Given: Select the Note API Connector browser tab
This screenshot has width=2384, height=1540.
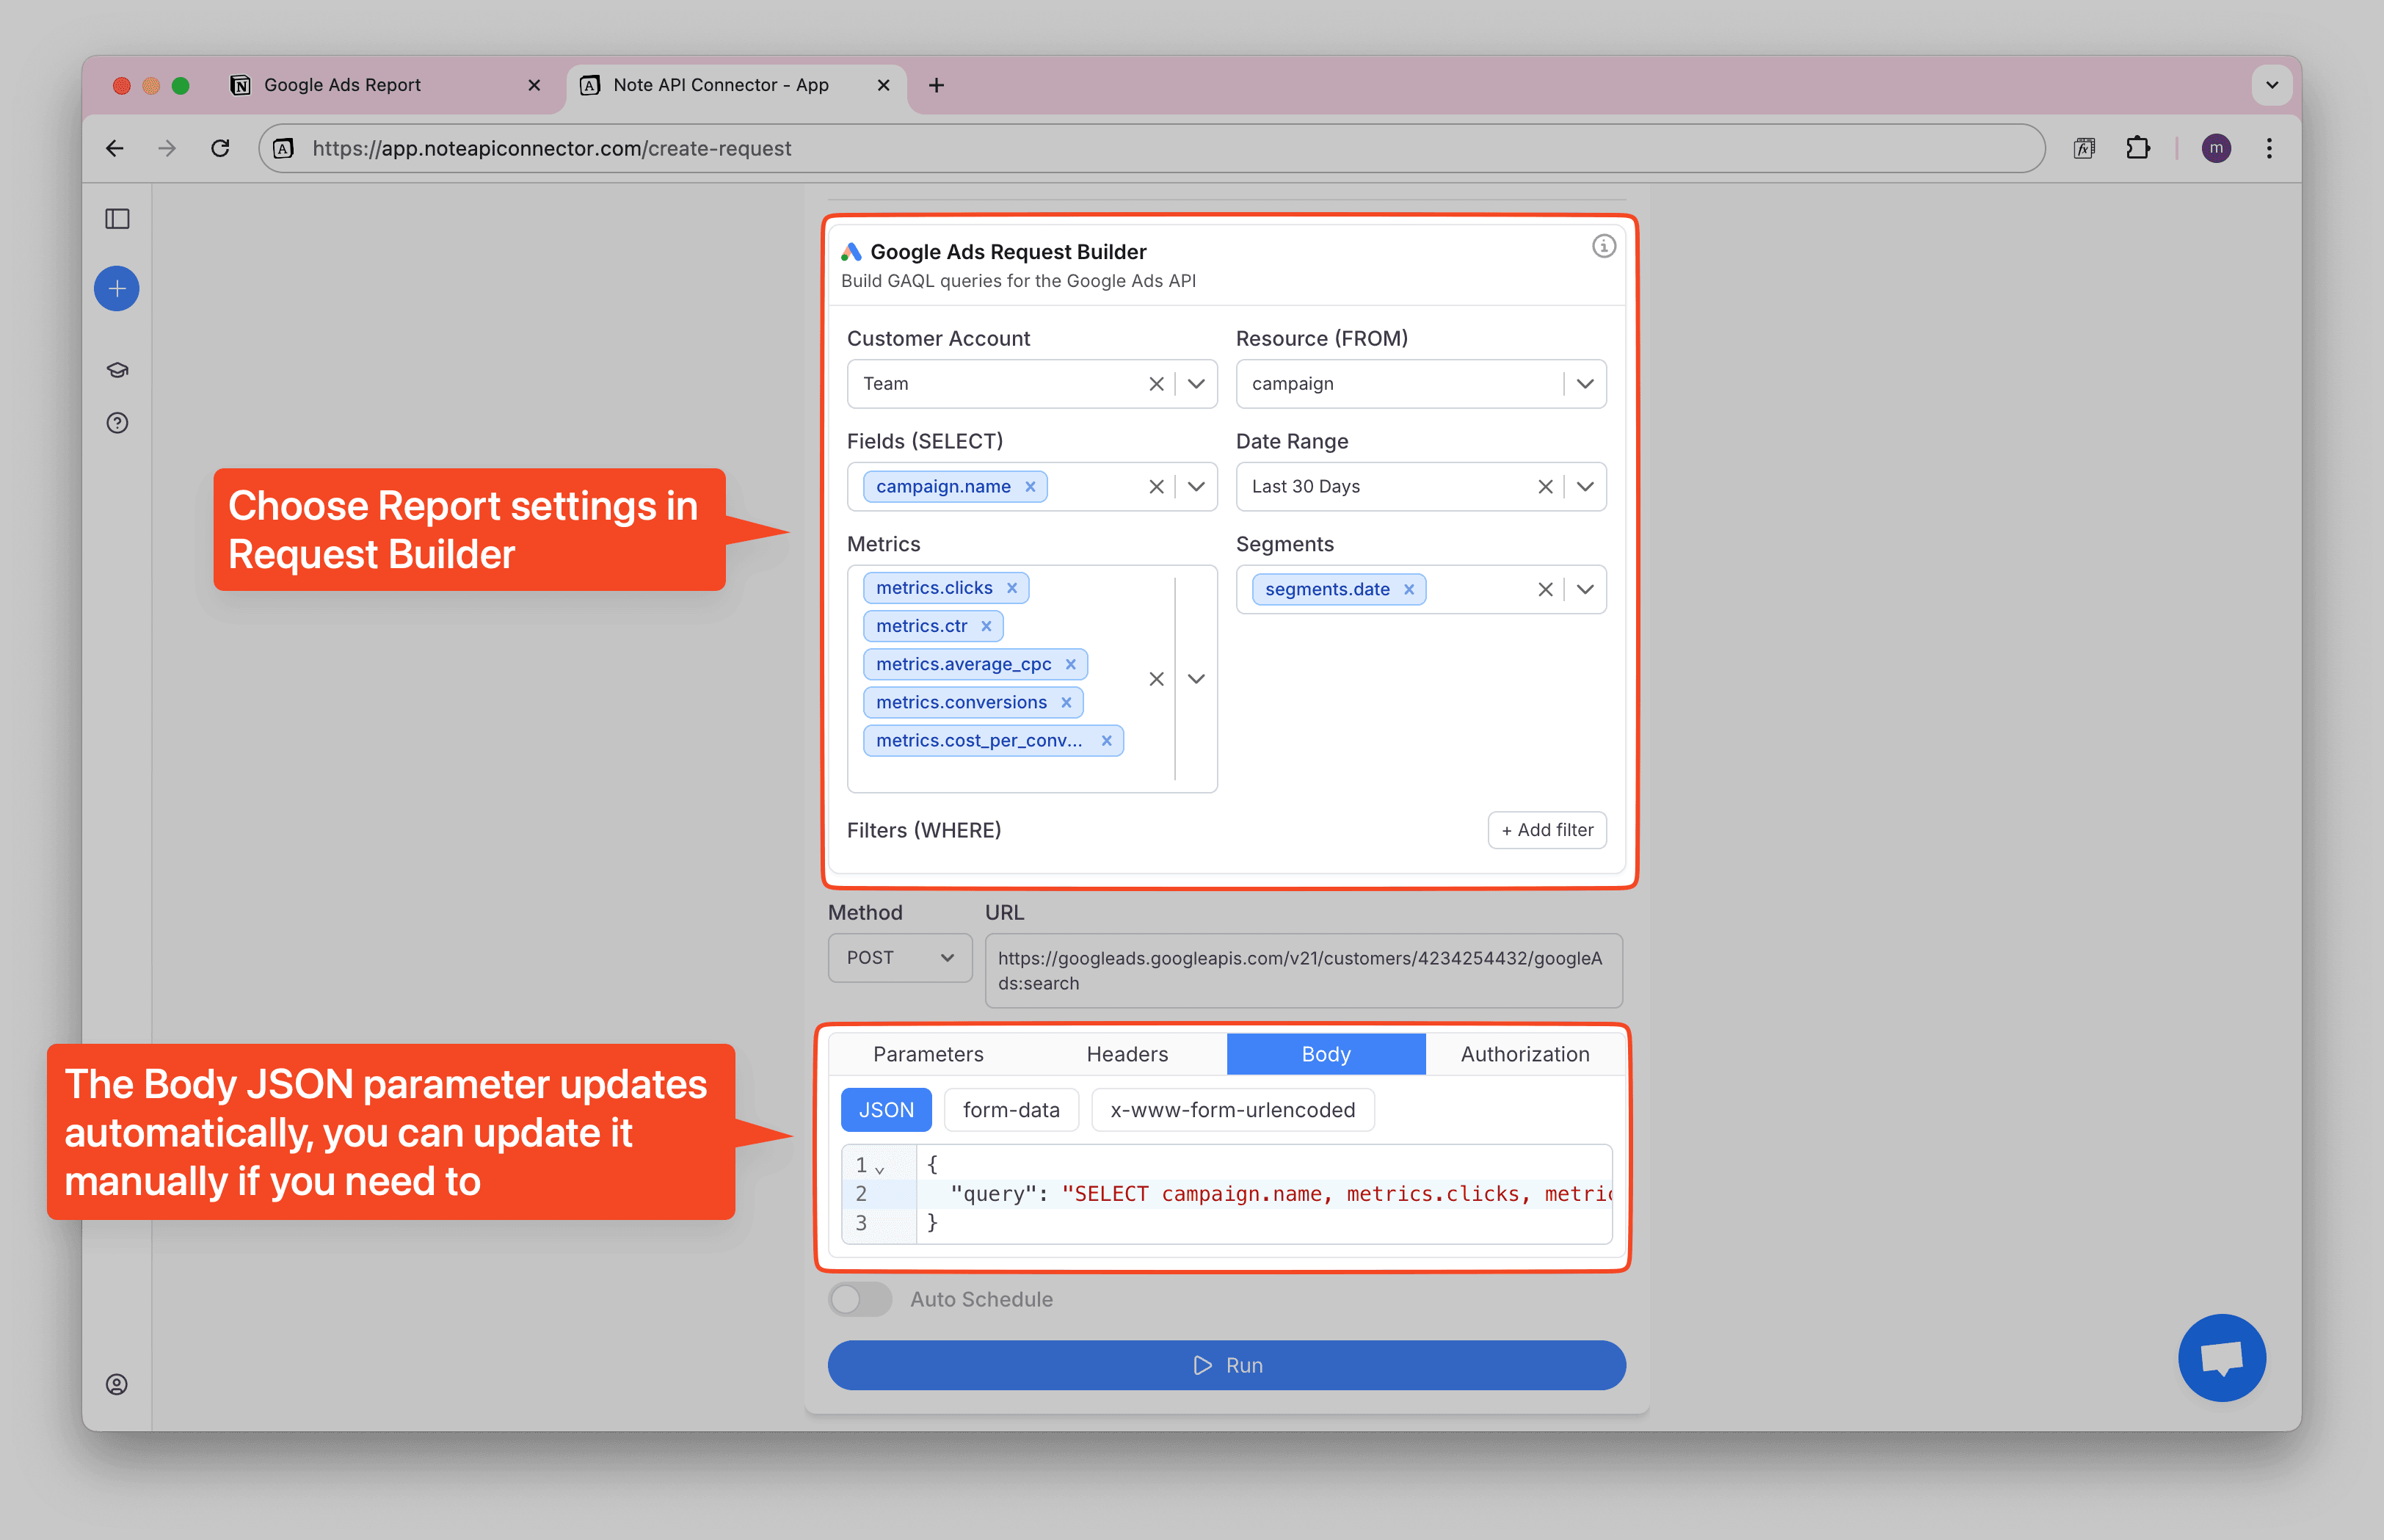Looking at the screenshot, I should [737, 85].
